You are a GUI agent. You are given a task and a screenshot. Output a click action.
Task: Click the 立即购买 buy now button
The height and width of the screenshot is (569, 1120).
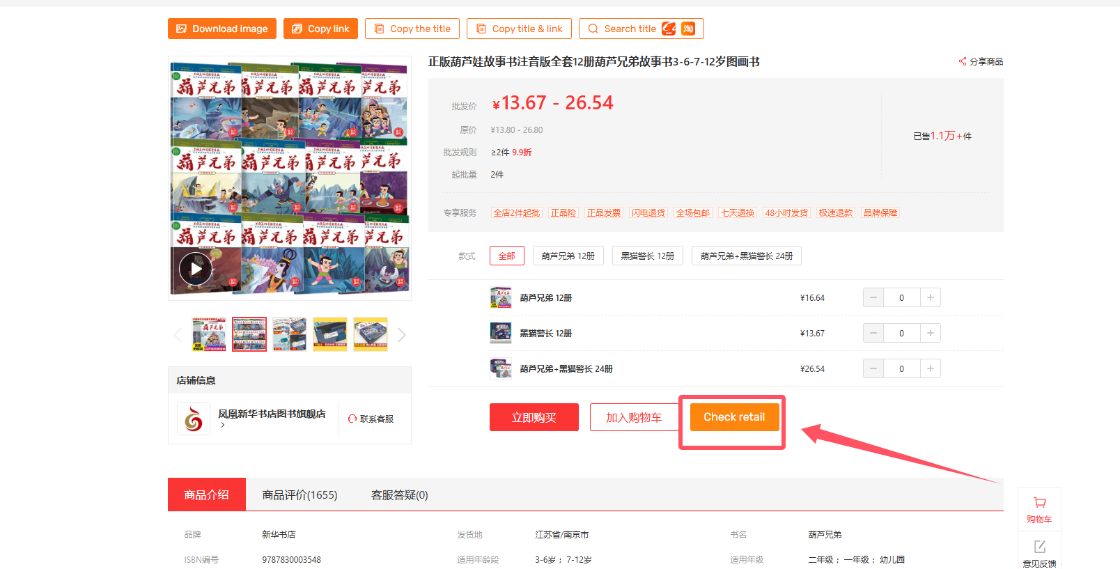[534, 417]
